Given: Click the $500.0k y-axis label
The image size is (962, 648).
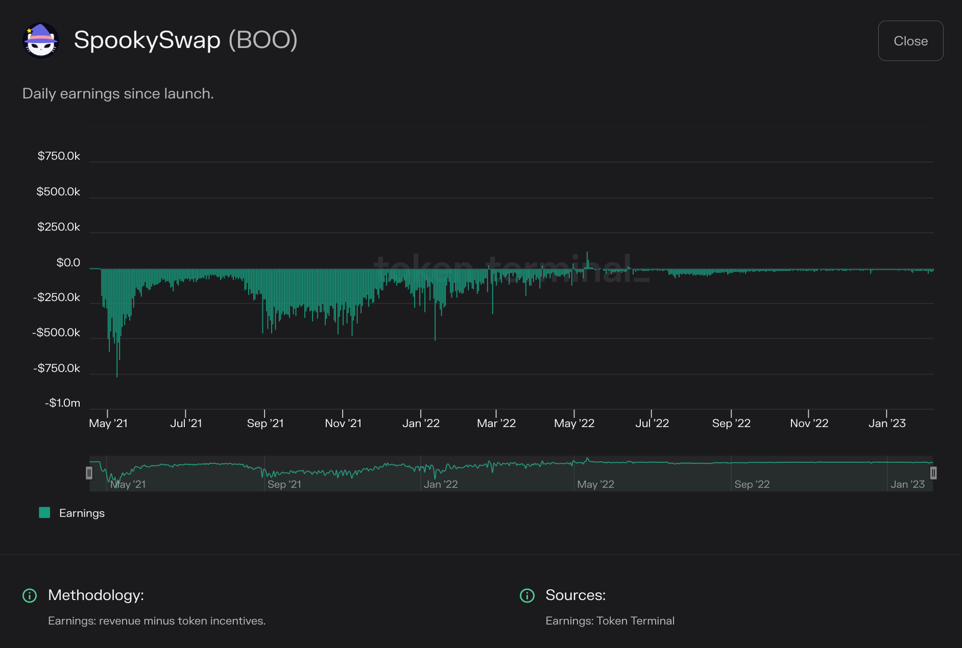Looking at the screenshot, I should coord(58,192).
